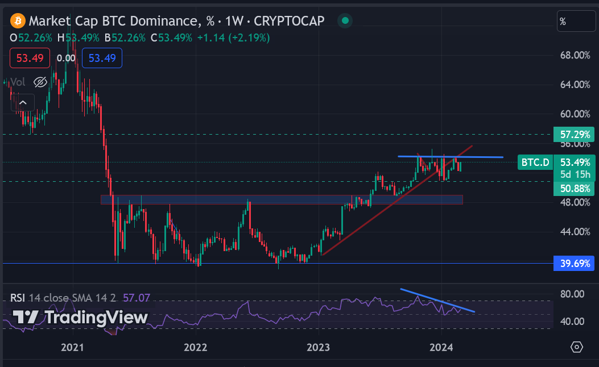The image size is (599, 367).
Task: Click the 0.00 spread value
Action: tap(66, 58)
